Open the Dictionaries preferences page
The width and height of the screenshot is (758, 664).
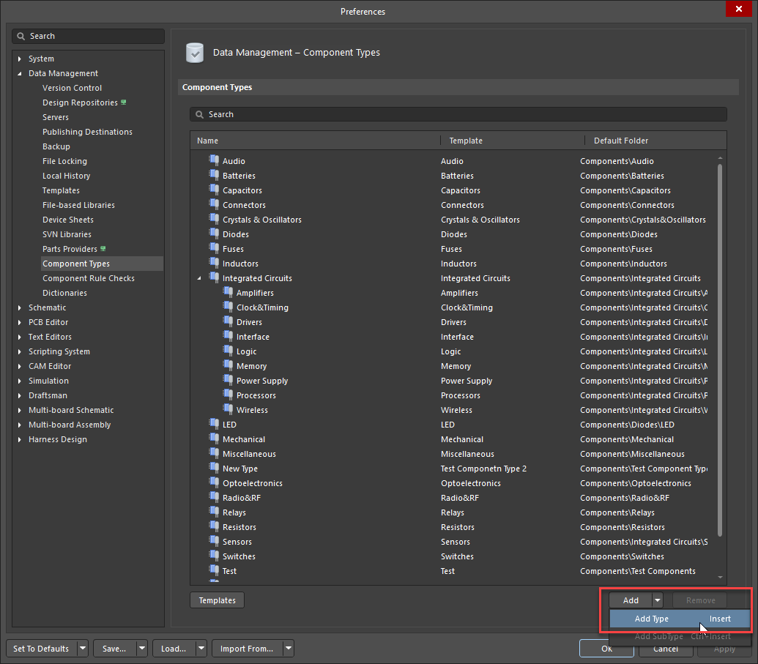click(x=64, y=293)
